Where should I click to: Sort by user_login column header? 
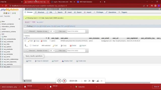pyautogui.click(x=55, y=38)
